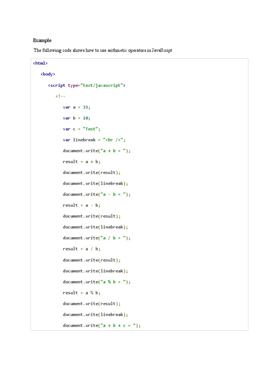Click the line "var b = 10;"
Viewport: 279px width, 372px height.
(77, 118)
